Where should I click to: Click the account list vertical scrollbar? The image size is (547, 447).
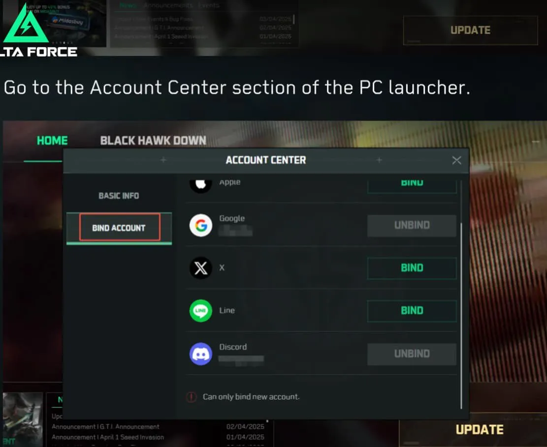[x=461, y=316]
